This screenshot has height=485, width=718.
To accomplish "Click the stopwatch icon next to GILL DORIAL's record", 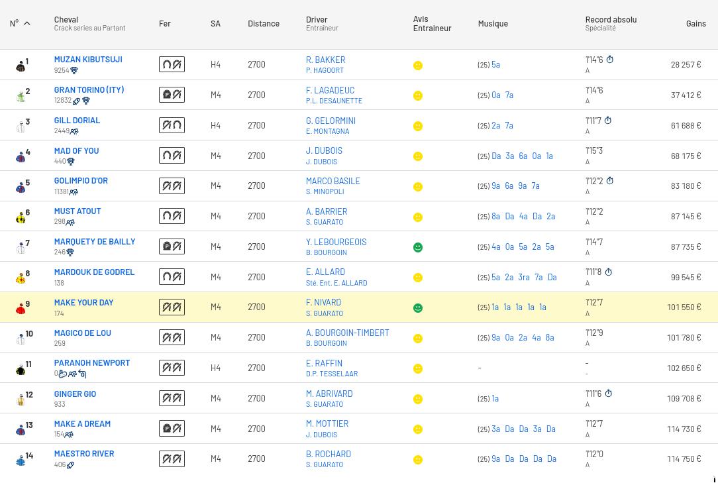I will 607,121.
